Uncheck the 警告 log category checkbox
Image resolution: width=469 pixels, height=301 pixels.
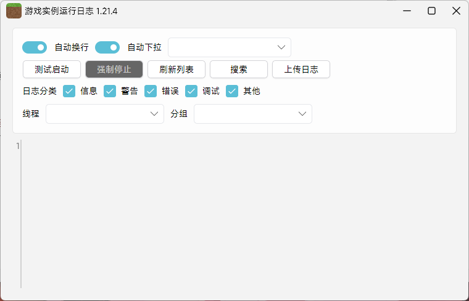(110, 91)
